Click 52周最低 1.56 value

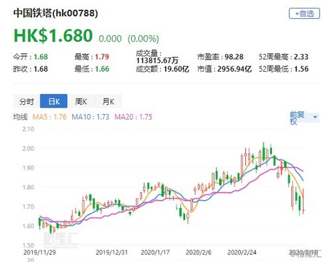point(301,69)
